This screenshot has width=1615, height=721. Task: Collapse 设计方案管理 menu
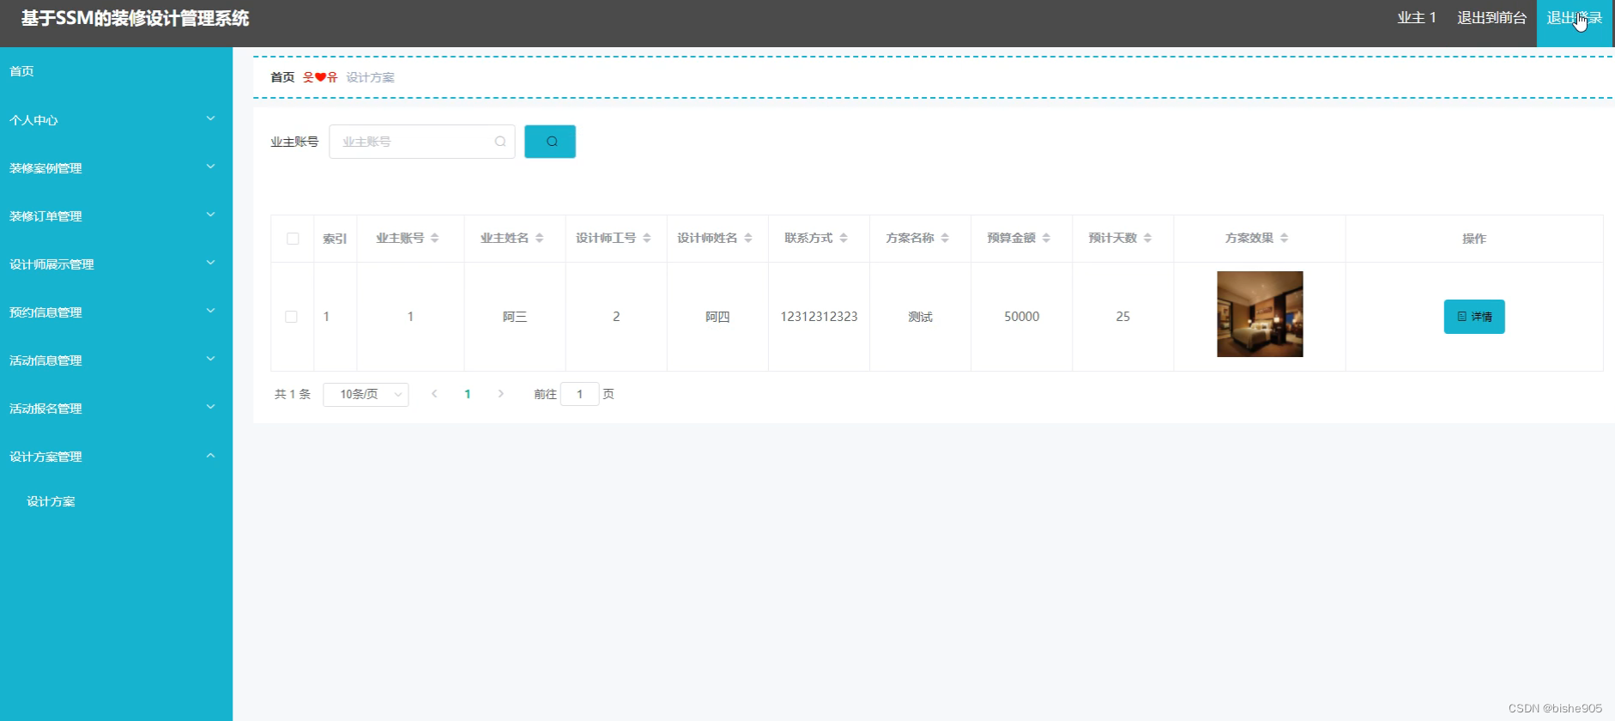116,456
